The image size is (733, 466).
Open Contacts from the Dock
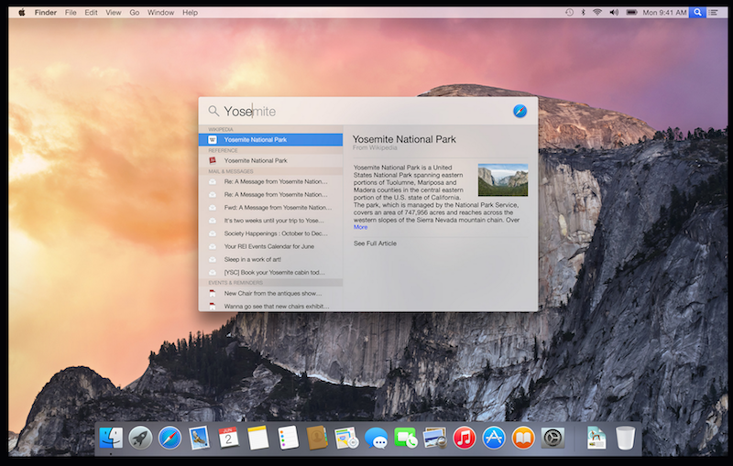coord(317,439)
